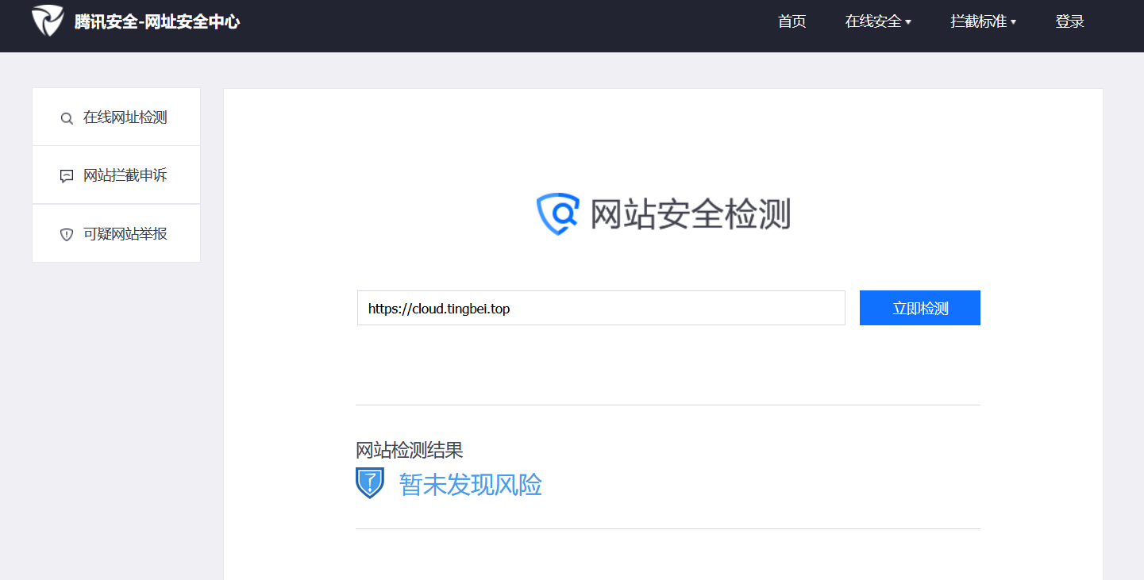1144x580 pixels.
Task: Expand the 拦截标准 dropdown arrow
Action: 1013,22
